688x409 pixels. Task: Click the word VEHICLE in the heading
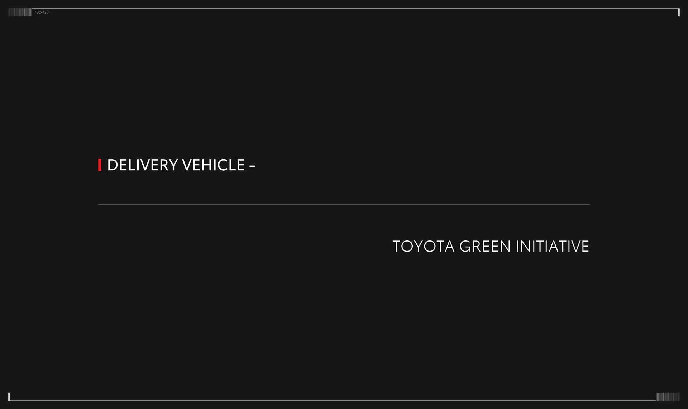213,165
